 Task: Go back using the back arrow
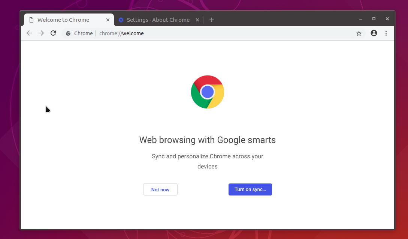click(x=29, y=33)
